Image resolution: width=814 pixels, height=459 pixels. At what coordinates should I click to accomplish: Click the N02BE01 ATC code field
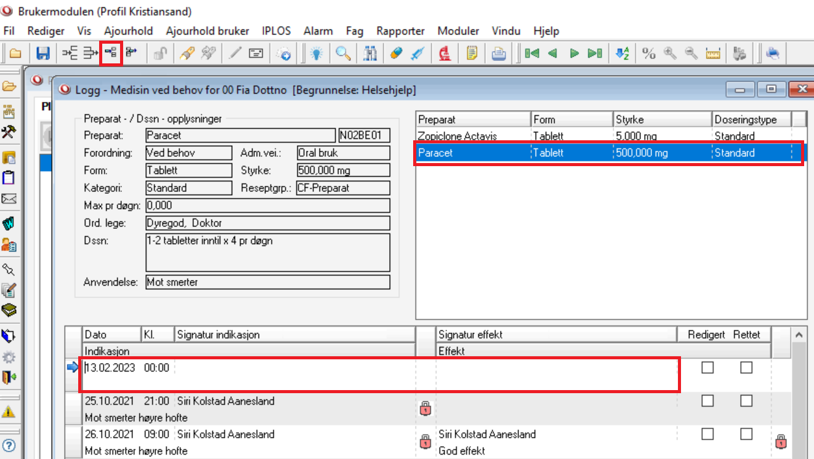(364, 135)
